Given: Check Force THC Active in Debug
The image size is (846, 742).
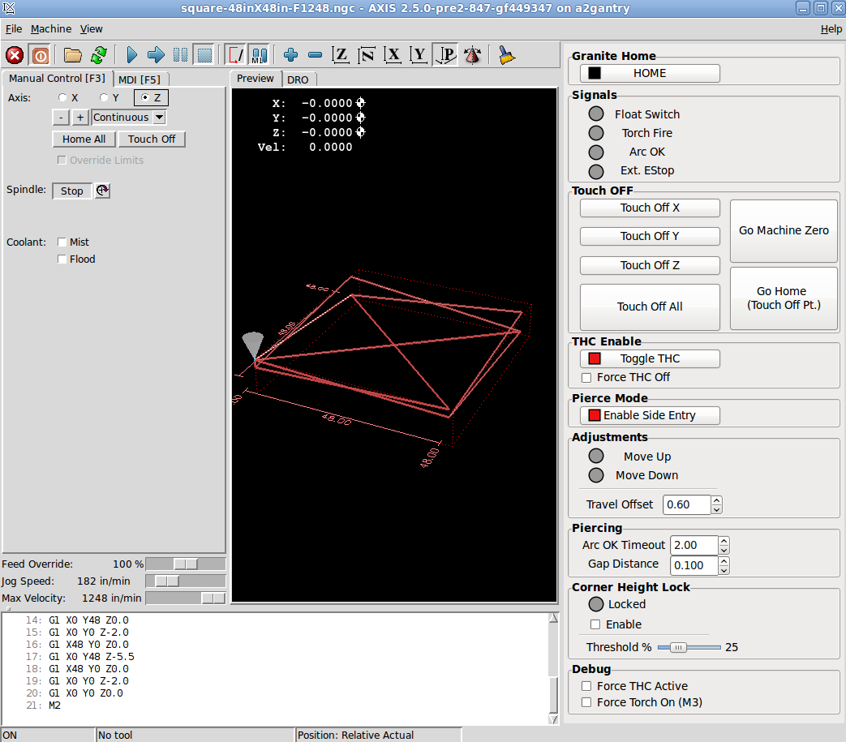Looking at the screenshot, I should point(586,686).
